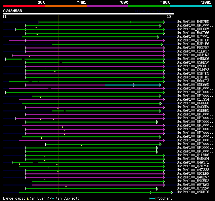Select the UniRef100_A8J1N3 label
The width and height of the screenshot is (215, 201).
point(193,55)
